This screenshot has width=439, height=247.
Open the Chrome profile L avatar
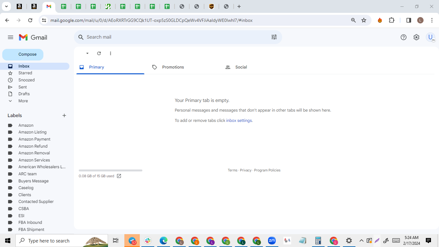coord(420,20)
